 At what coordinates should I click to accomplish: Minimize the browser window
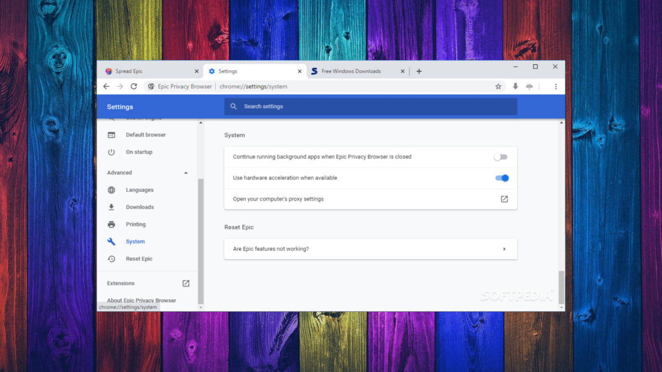[x=516, y=67]
